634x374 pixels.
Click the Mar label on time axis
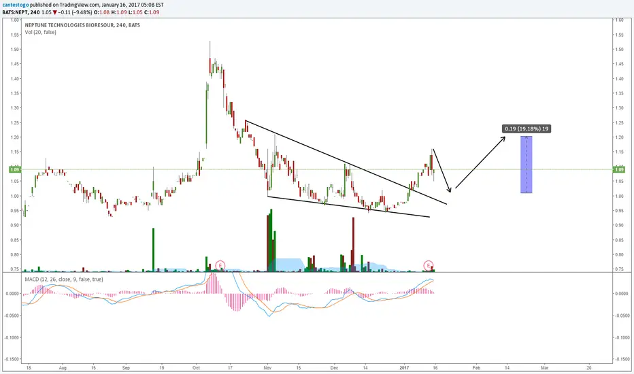tap(545, 368)
